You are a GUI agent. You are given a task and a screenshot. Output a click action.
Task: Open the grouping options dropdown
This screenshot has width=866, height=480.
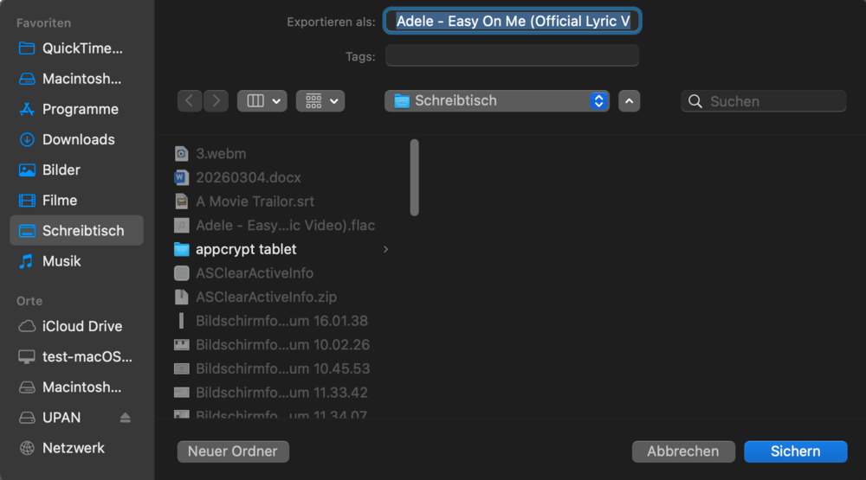[x=320, y=101]
